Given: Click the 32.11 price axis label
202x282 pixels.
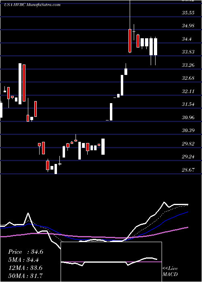Looking at the screenshot, I should 188,91.
